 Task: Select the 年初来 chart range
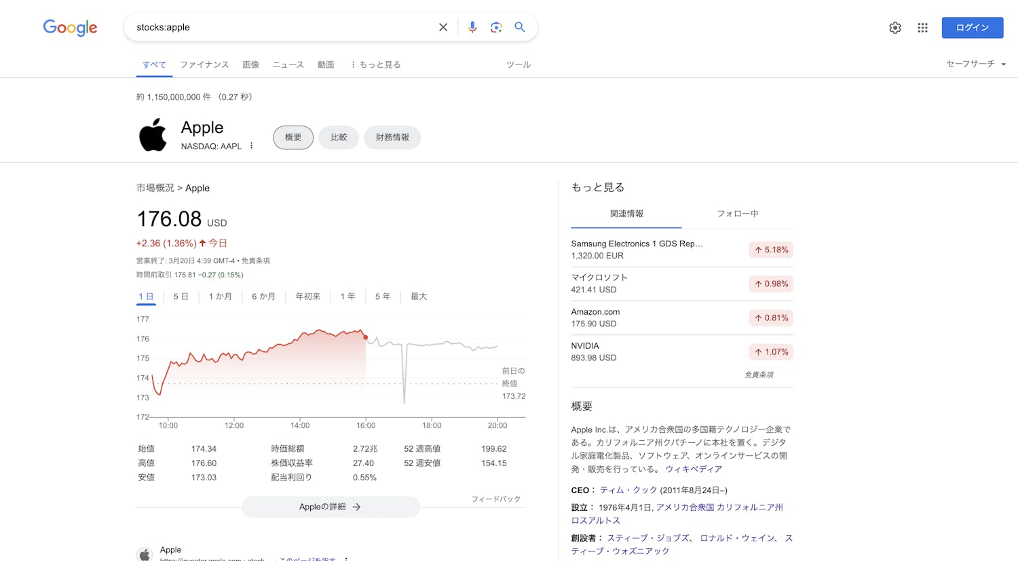tap(308, 296)
